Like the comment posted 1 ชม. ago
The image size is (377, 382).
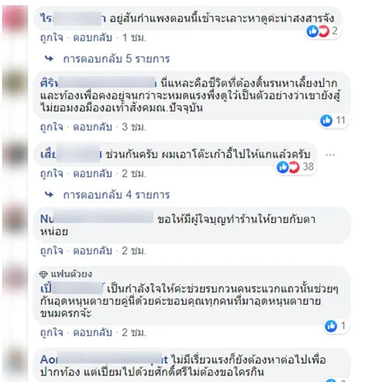click(52, 38)
